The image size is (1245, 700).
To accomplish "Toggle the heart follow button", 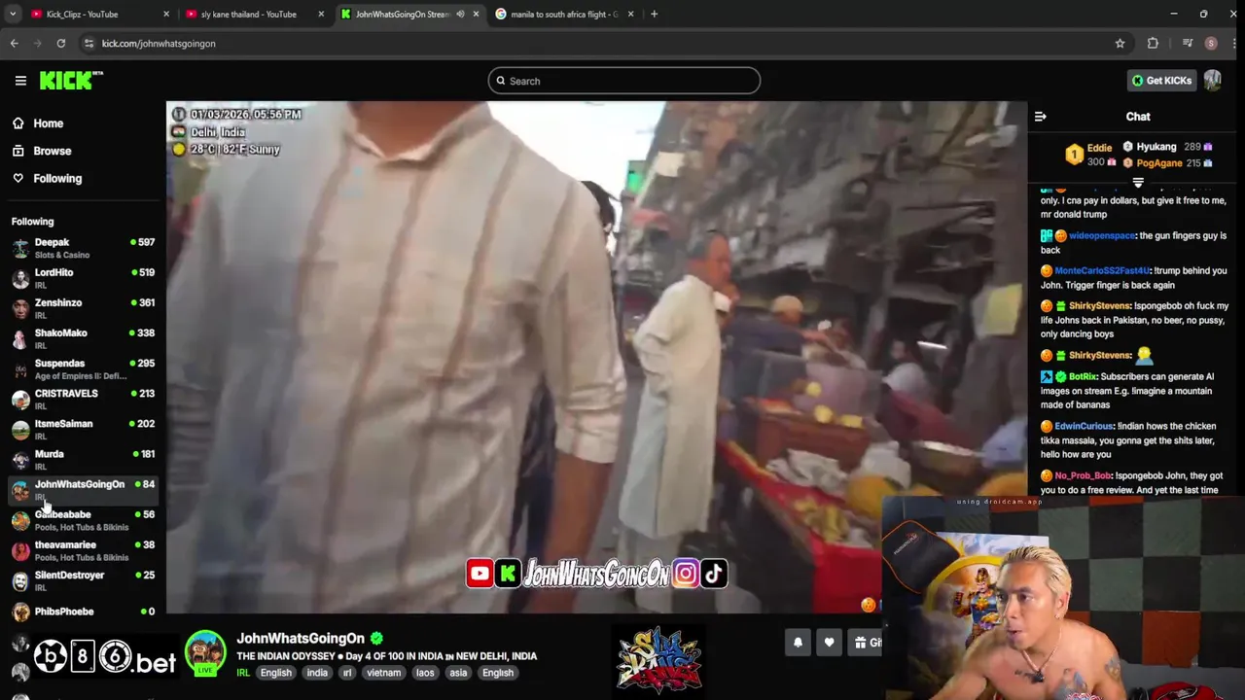I will [829, 642].
